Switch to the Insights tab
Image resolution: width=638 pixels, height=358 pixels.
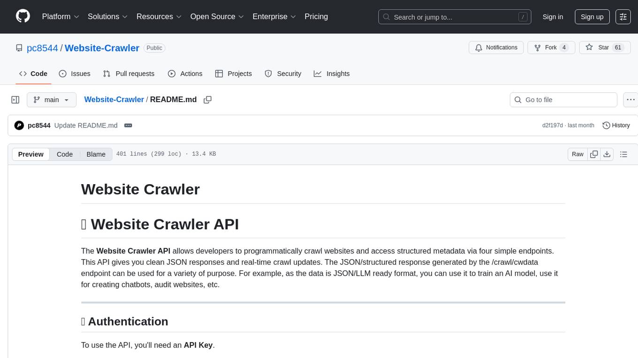pyautogui.click(x=332, y=74)
